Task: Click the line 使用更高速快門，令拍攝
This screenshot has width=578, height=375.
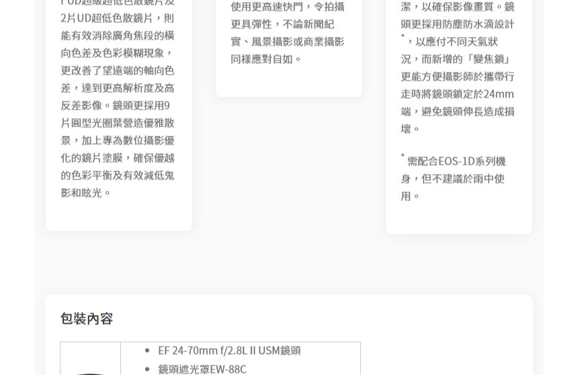Action: point(288,7)
